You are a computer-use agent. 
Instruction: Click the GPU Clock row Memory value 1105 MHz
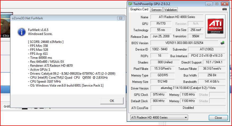188,94
